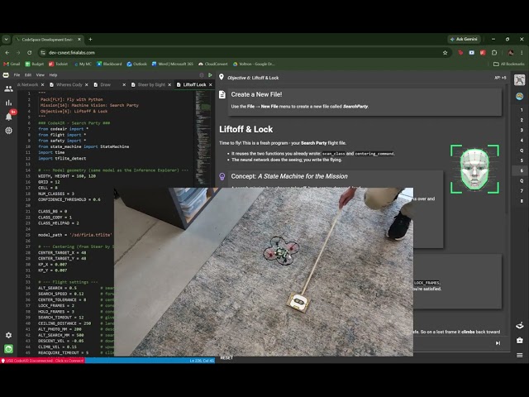Open the Gmail bookmark

click(x=12, y=64)
